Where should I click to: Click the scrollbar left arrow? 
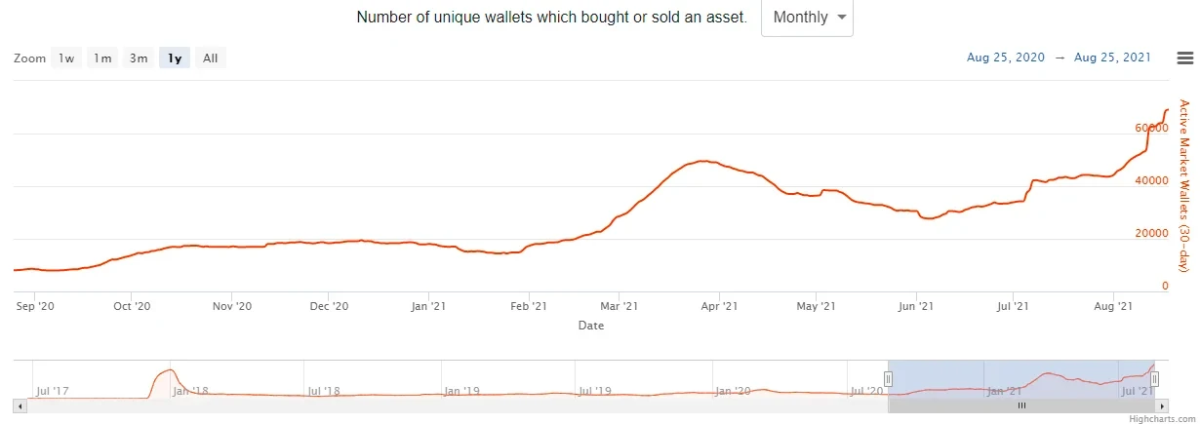pyautogui.click(x=20, y=405)
